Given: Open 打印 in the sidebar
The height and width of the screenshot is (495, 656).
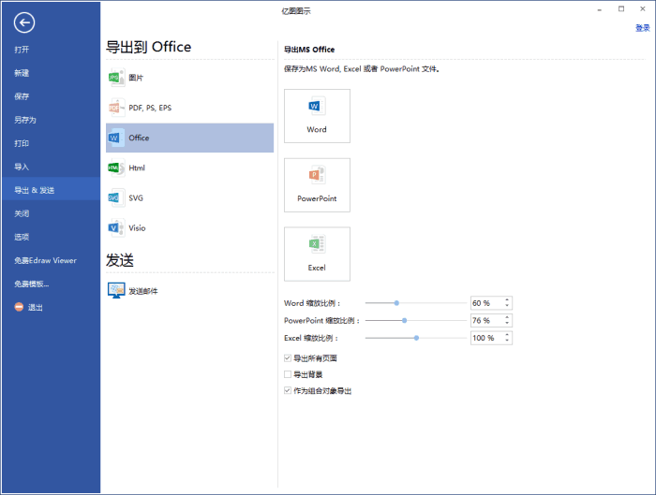Looking at the screenshot, I should (51, 143).
